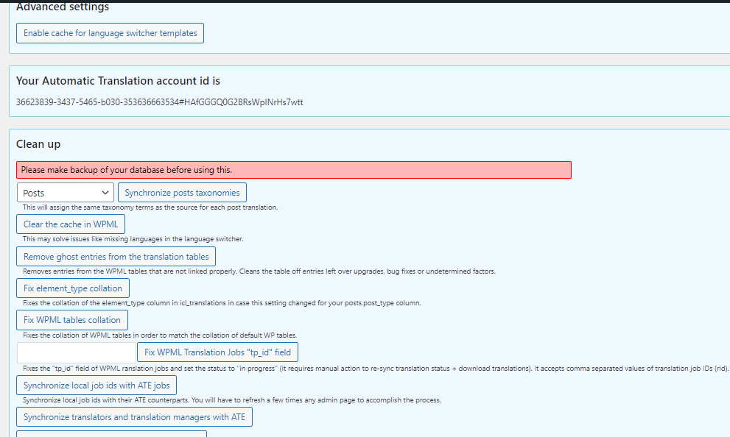Click the red database backup warning banner

click(294, 170)
